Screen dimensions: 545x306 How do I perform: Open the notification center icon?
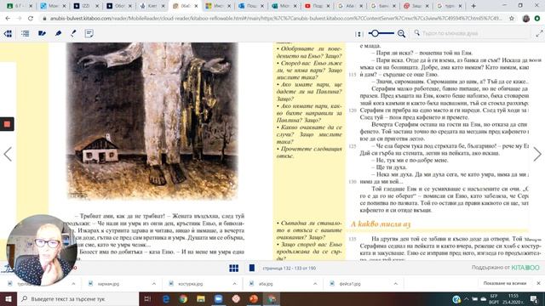[534, 299]
